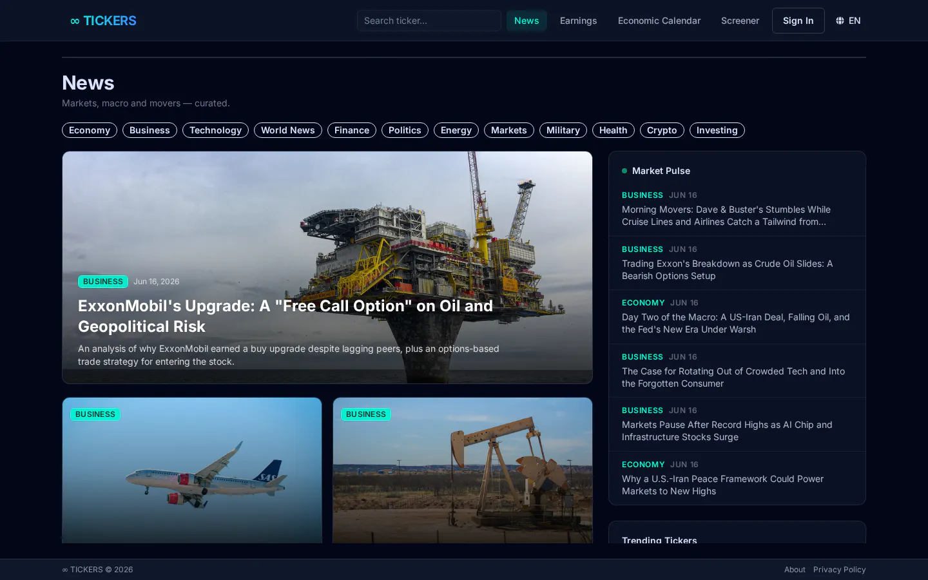Click the Market Pulse heading
The width and height of the screenshot is (928, 580).
[661, 171]
